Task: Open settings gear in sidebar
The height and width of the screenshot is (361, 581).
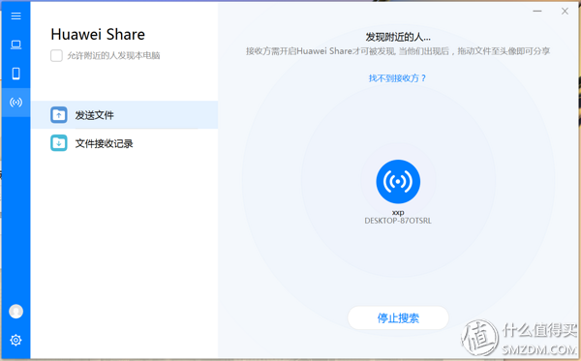Action: [15, 340]
